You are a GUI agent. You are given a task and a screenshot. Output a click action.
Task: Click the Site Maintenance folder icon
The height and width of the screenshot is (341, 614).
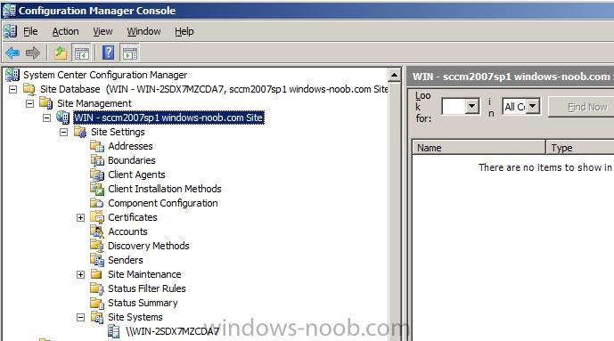[97, 274]
